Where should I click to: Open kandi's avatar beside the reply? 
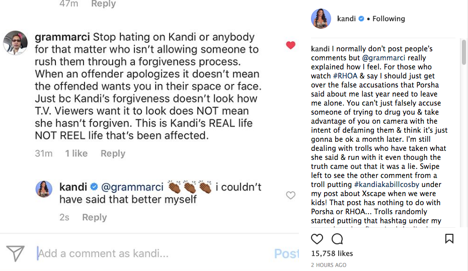pyautogui.click(x=44, y=189)
